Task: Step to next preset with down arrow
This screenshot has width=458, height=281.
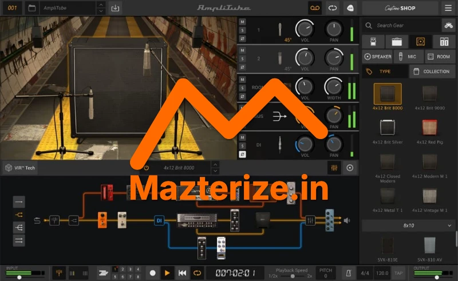Action: pyautogui.click(x=101, y=11)
